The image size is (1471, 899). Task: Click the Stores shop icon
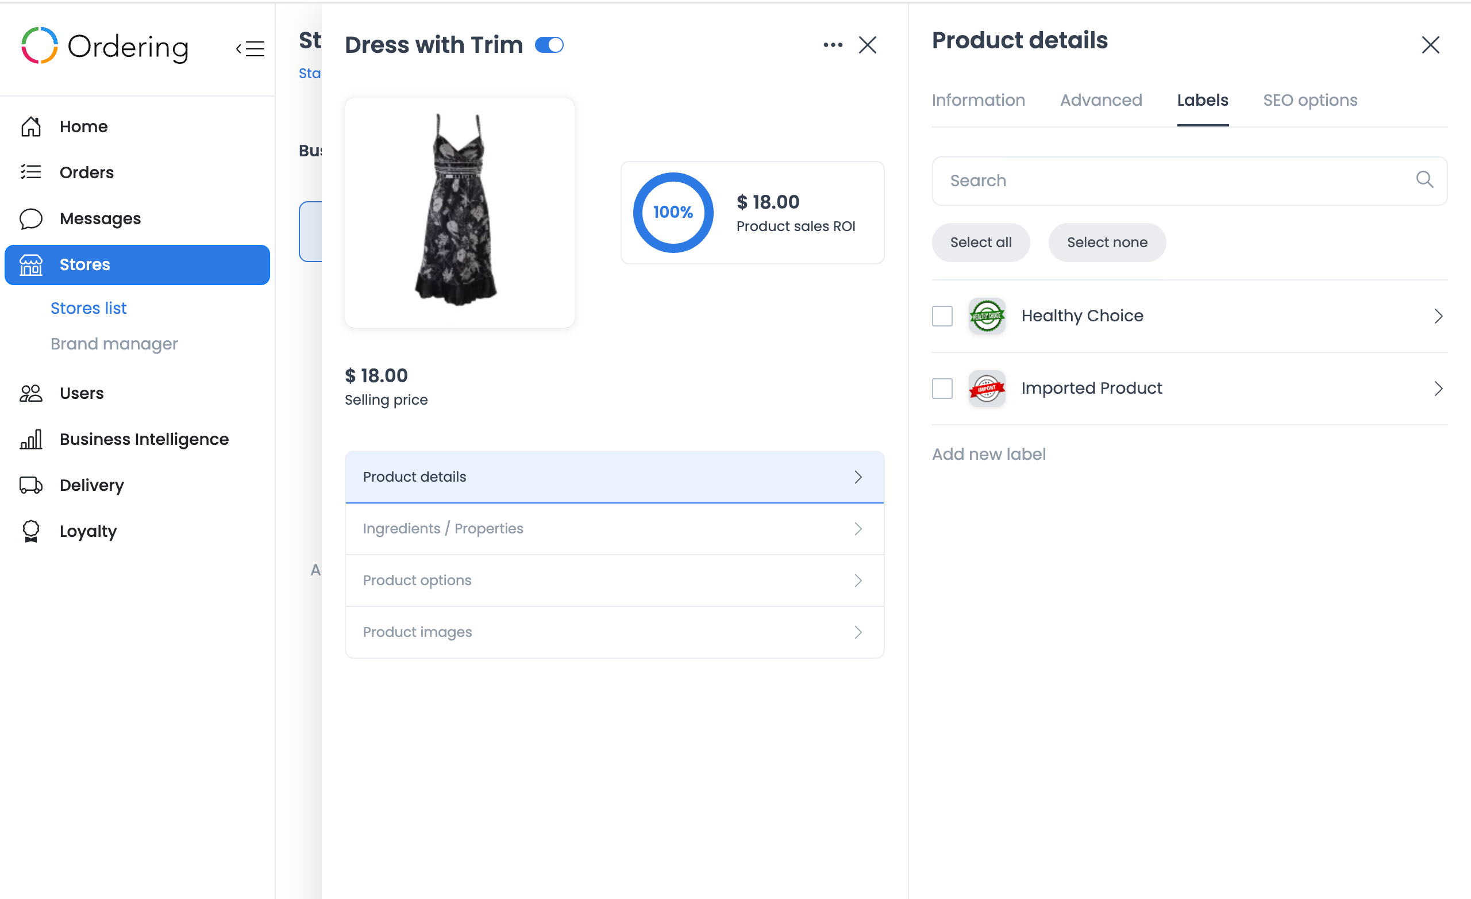point(31,264)
